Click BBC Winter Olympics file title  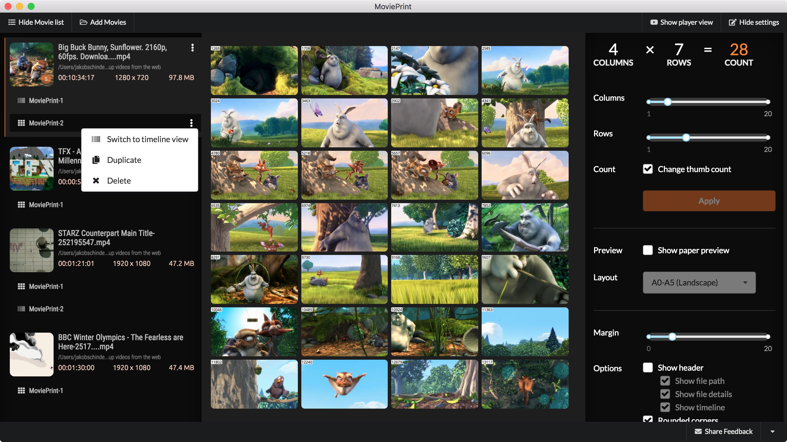point(121,342)
